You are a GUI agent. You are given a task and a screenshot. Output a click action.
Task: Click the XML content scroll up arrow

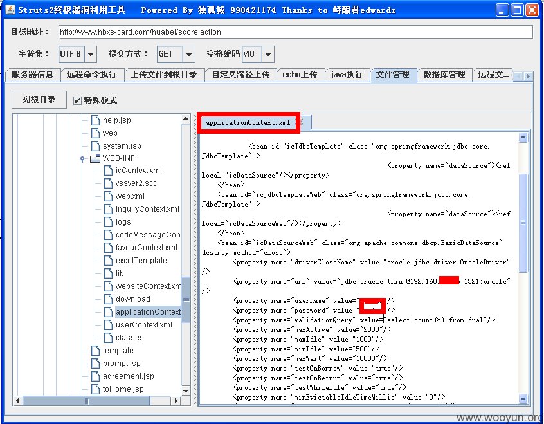(x=523, y=138)
